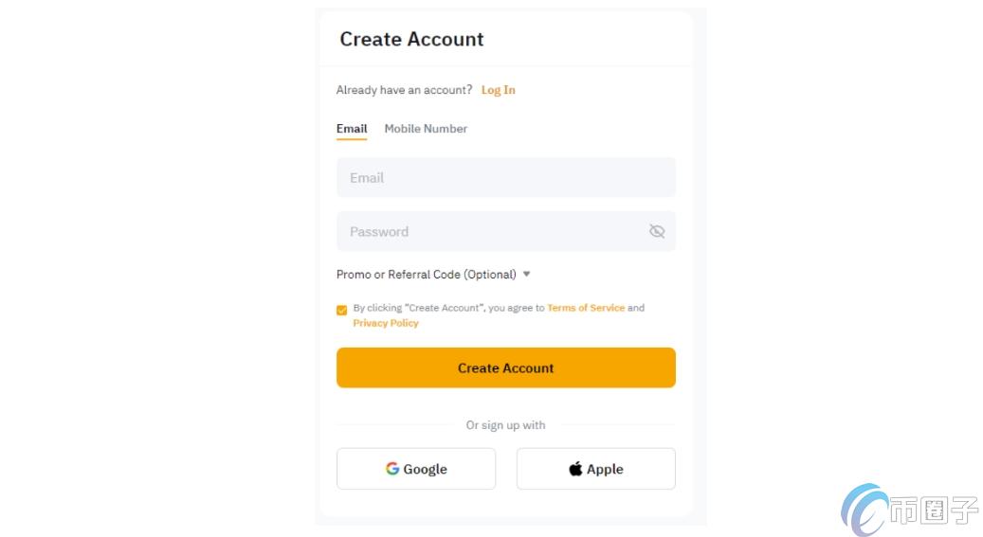The width and height of the screenshot is (983, 537).
Task: Open the Terms of Service link
Action: 586,308
